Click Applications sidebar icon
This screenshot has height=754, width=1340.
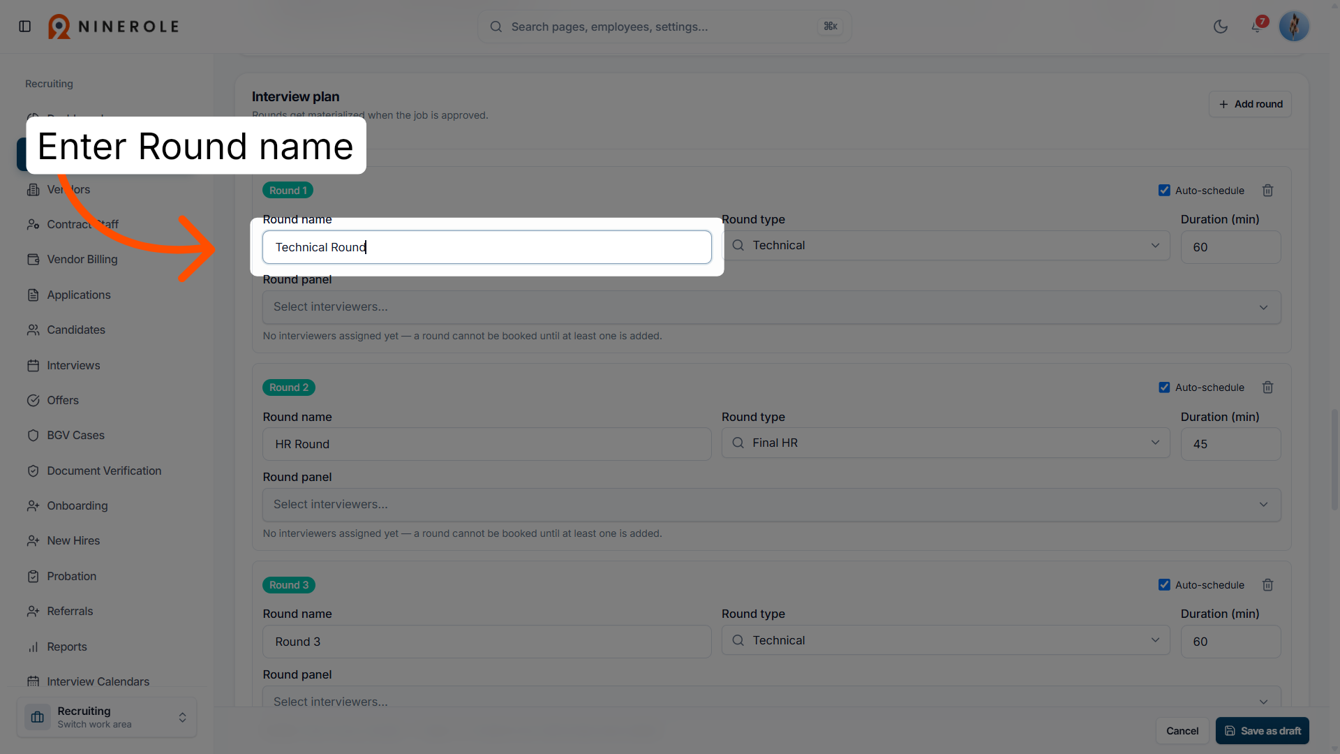pyautogui.click(x=33, y=295)
